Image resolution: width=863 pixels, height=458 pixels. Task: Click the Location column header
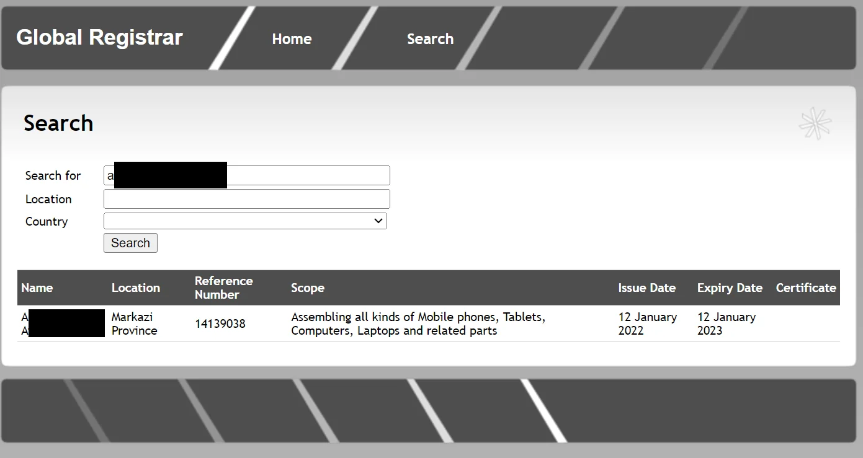136,288
